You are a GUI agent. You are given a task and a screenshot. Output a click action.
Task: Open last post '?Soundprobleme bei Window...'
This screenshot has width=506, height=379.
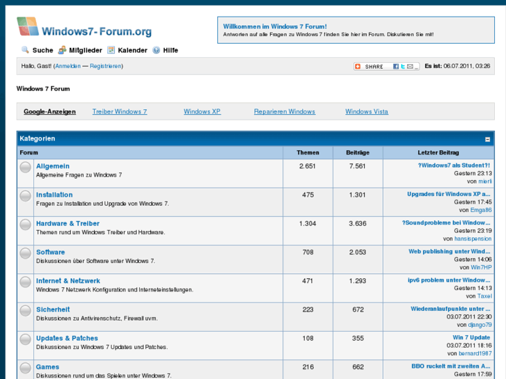[446, 223]
